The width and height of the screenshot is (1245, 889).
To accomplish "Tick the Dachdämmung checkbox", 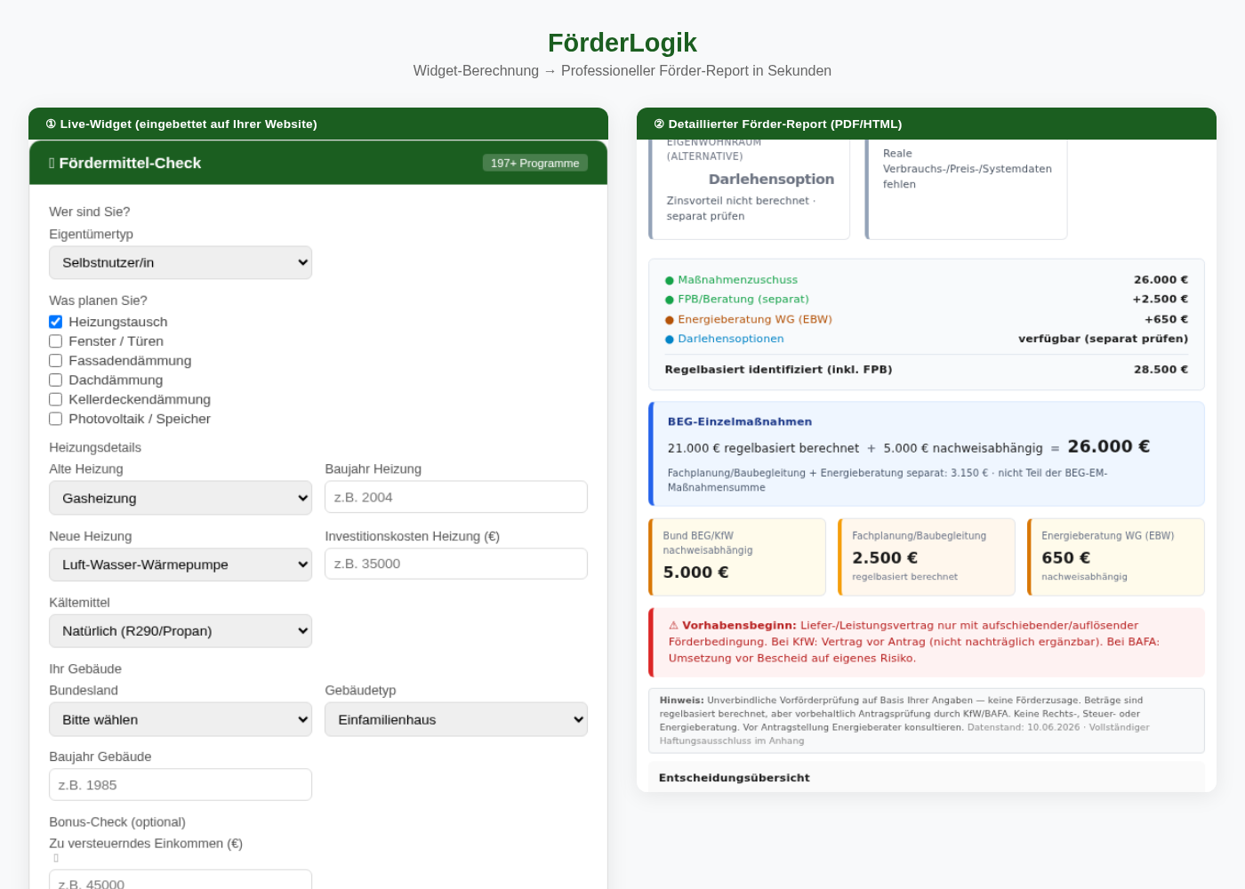I will tap(55, 380).
